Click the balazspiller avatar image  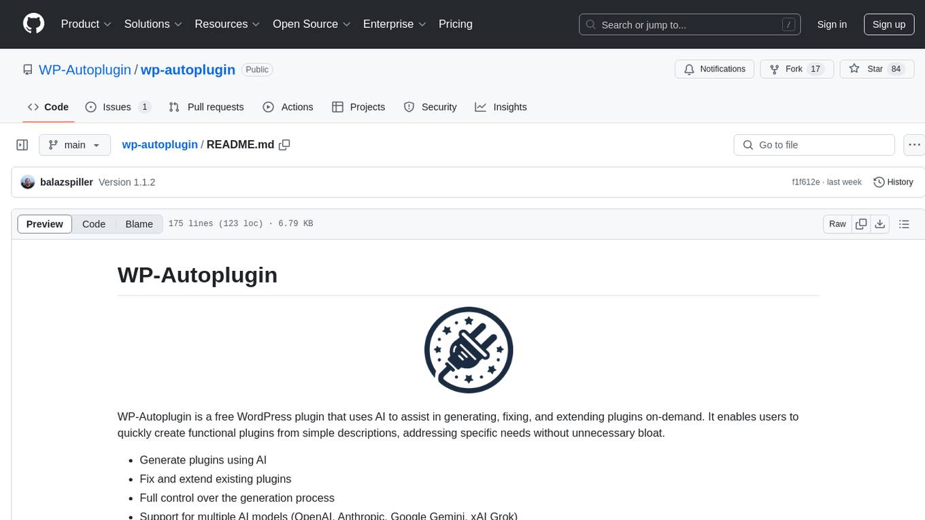point(28,182)
